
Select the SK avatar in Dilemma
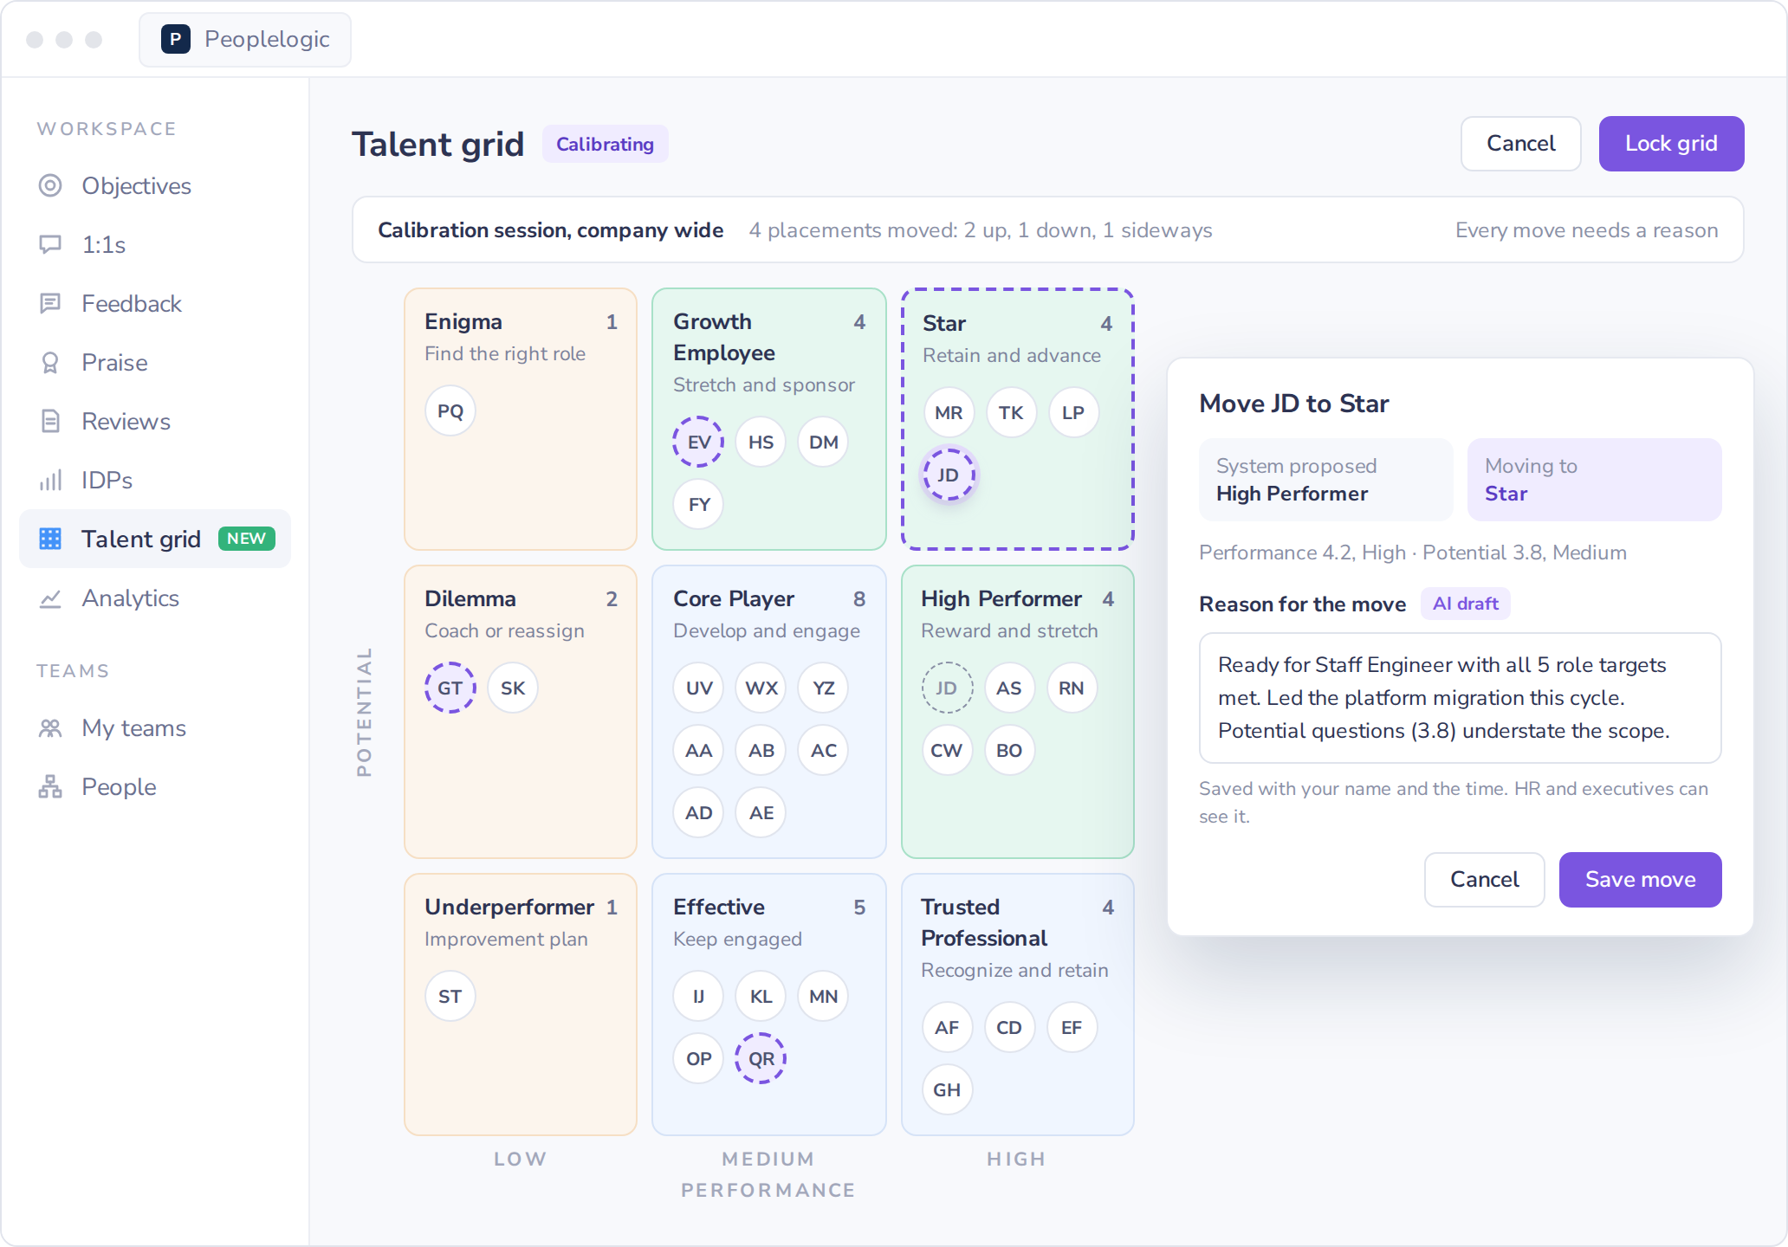512,688
